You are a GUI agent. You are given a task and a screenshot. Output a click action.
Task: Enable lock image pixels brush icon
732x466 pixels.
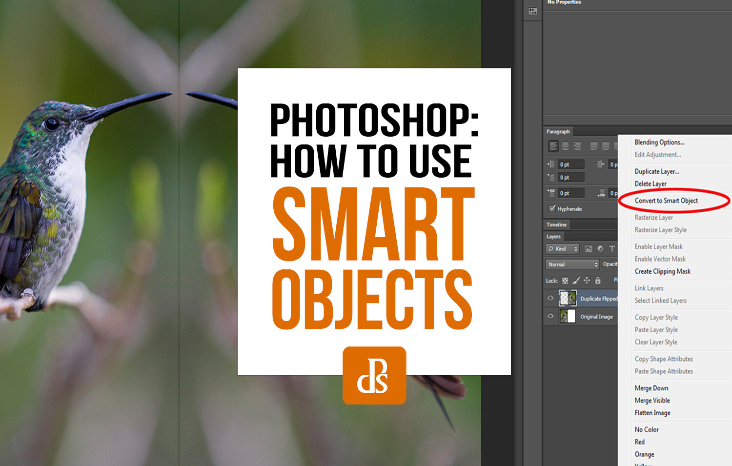pyautogui.click(x=575, y=281)
